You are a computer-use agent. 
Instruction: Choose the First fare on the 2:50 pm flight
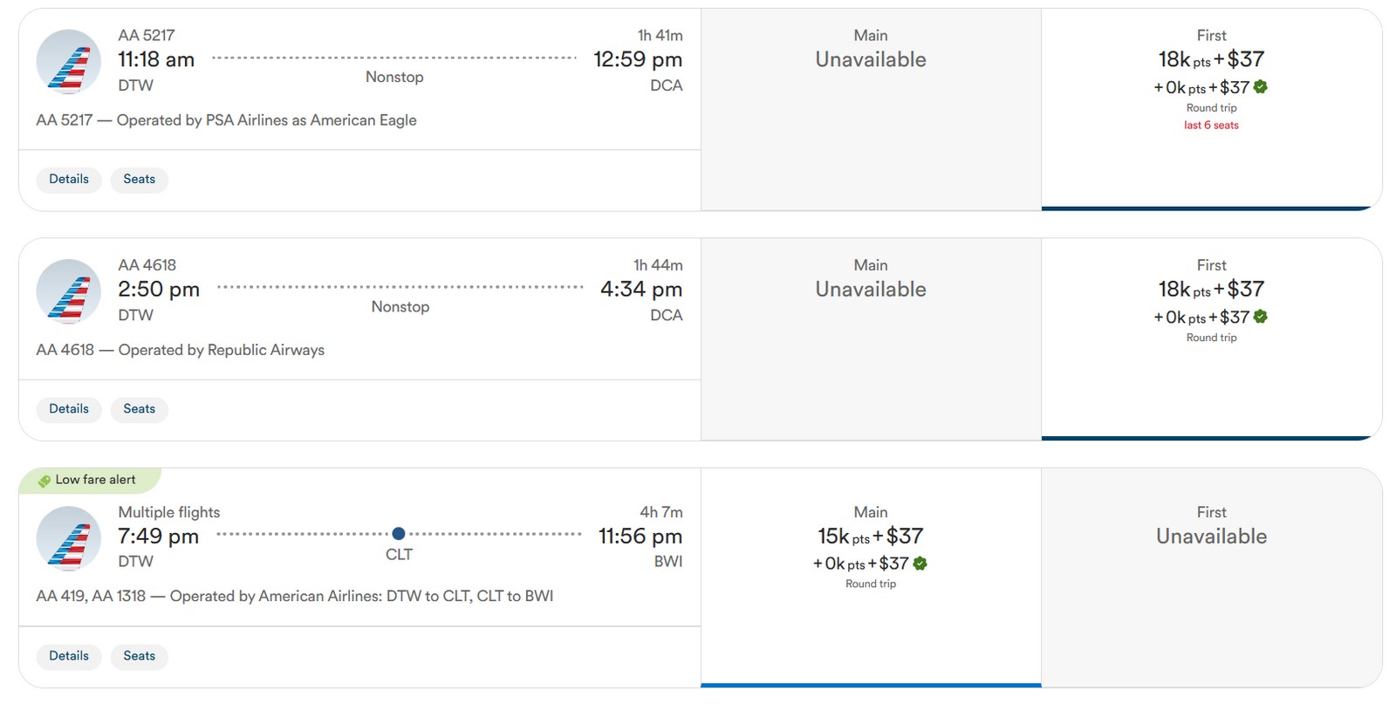click(1211, 301)
